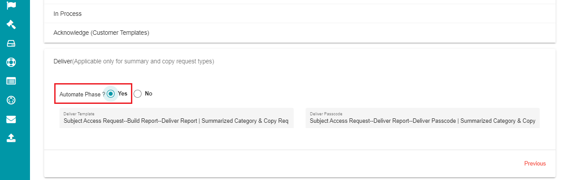
Task: Select the No radio button
Action: point(138,94)
